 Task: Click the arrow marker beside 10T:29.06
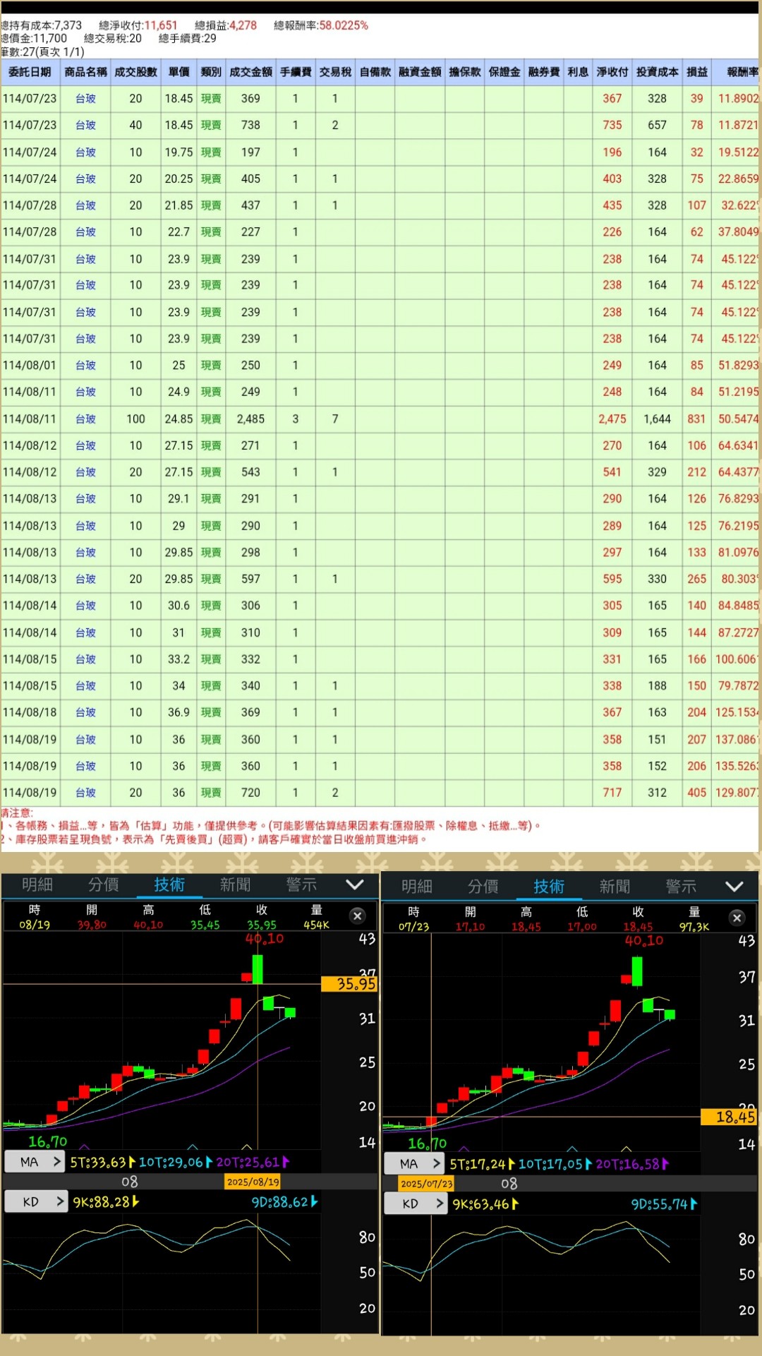coord(209,1162)
